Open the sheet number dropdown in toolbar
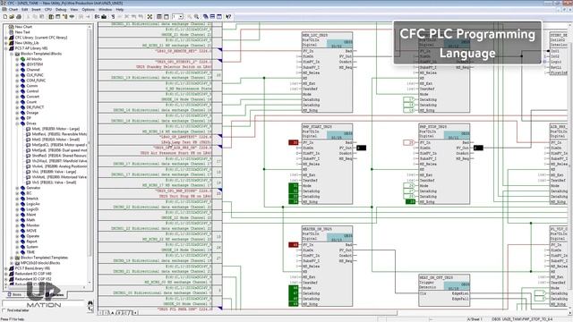This screenshot has width=573, height=322. (181, 17)
